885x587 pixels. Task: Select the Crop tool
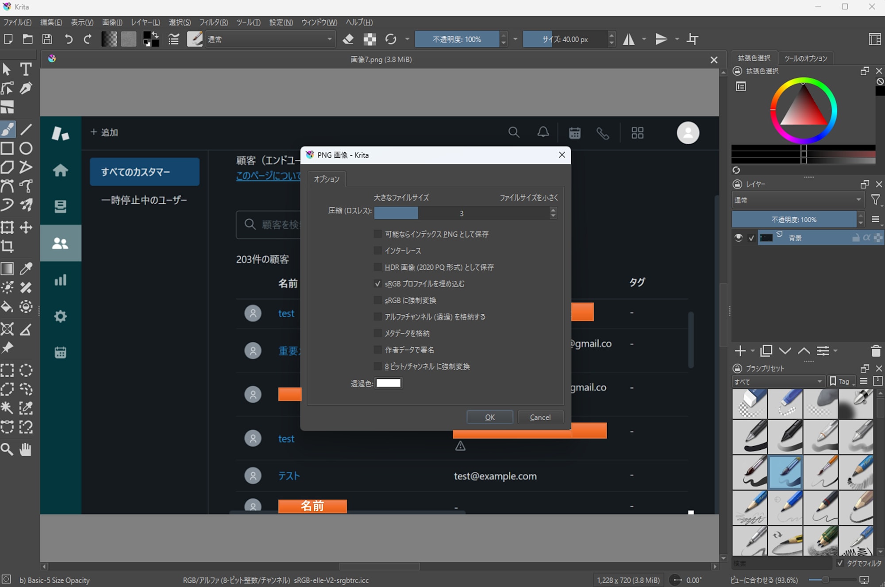pos(7,246)
